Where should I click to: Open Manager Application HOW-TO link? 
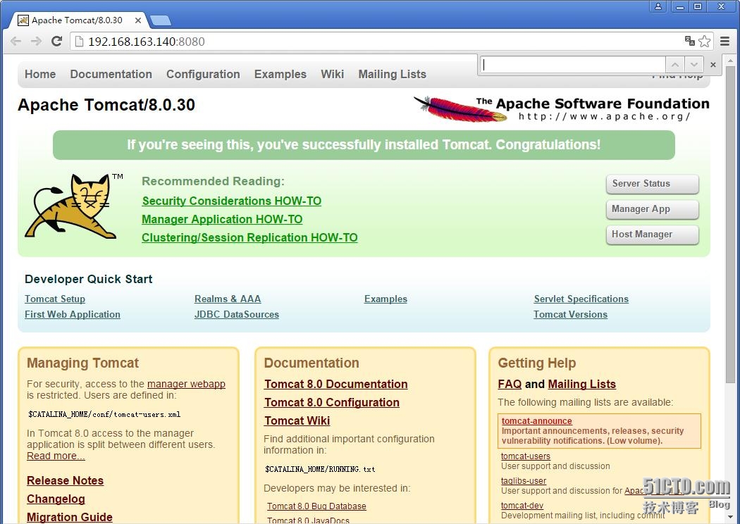pos(222,219)
